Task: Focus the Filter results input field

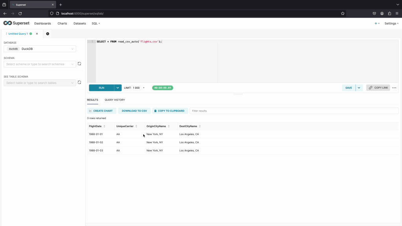Action: point(294,111)
